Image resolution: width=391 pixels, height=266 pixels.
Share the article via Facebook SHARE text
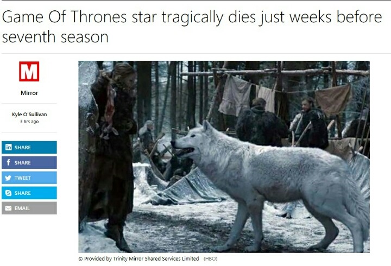(22, 163)
